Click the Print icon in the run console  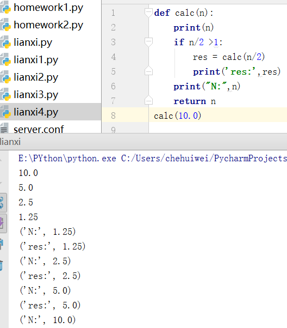(2, 244)
